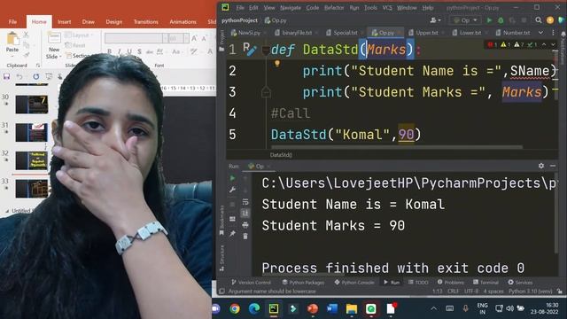
Task: Click the Project tool window strip
Action: pyautogui.click(x=221, y=41)
